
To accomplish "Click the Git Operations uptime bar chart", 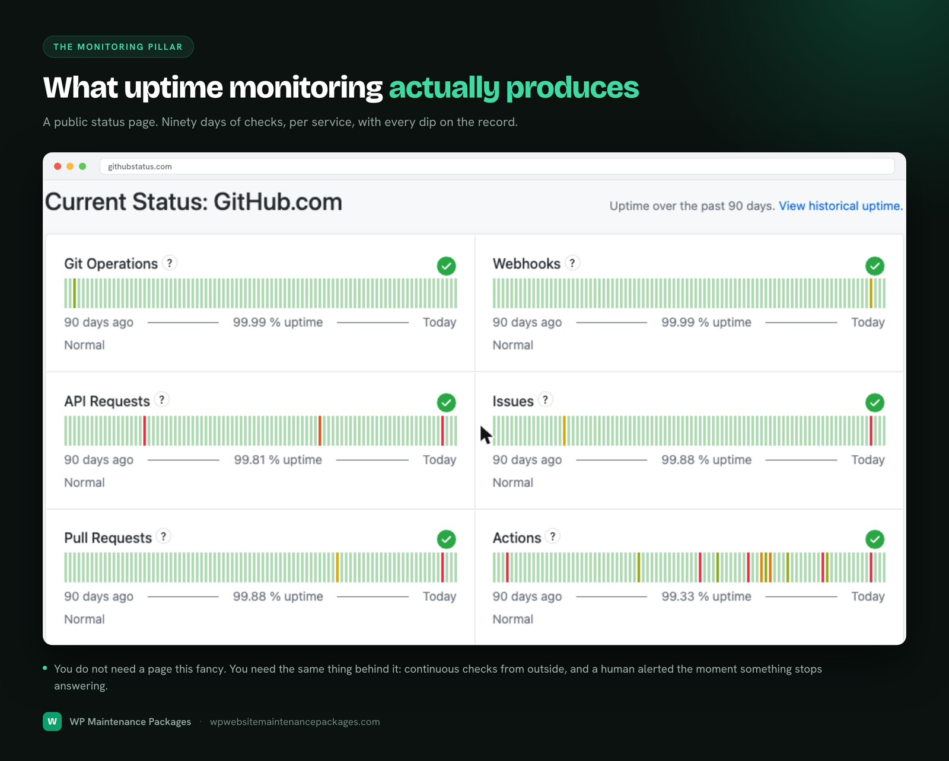I will (x=261, y=293).
